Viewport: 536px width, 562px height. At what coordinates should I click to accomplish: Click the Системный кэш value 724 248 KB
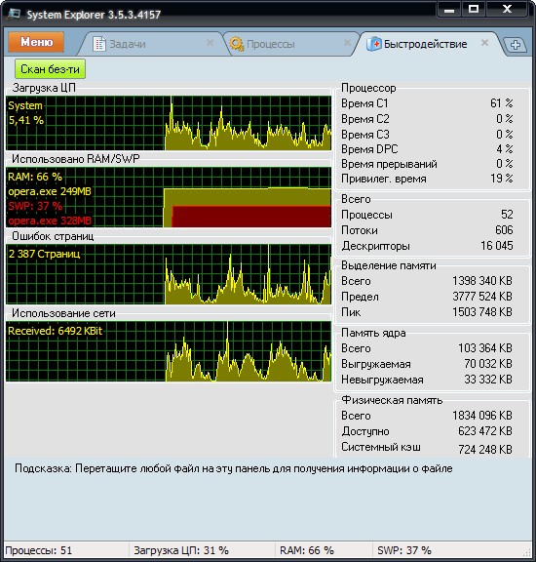tap(485, 450)
